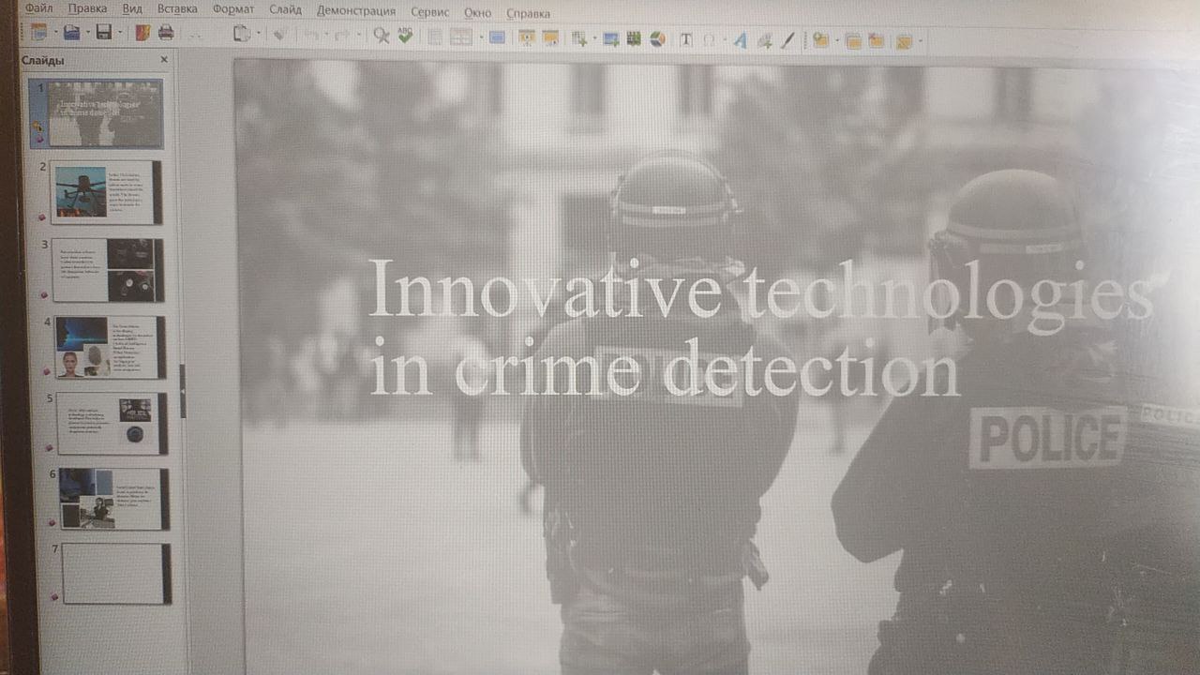Click the Insert audio or video icon
Screen dimensions: 1200x675
click(633, 38)
